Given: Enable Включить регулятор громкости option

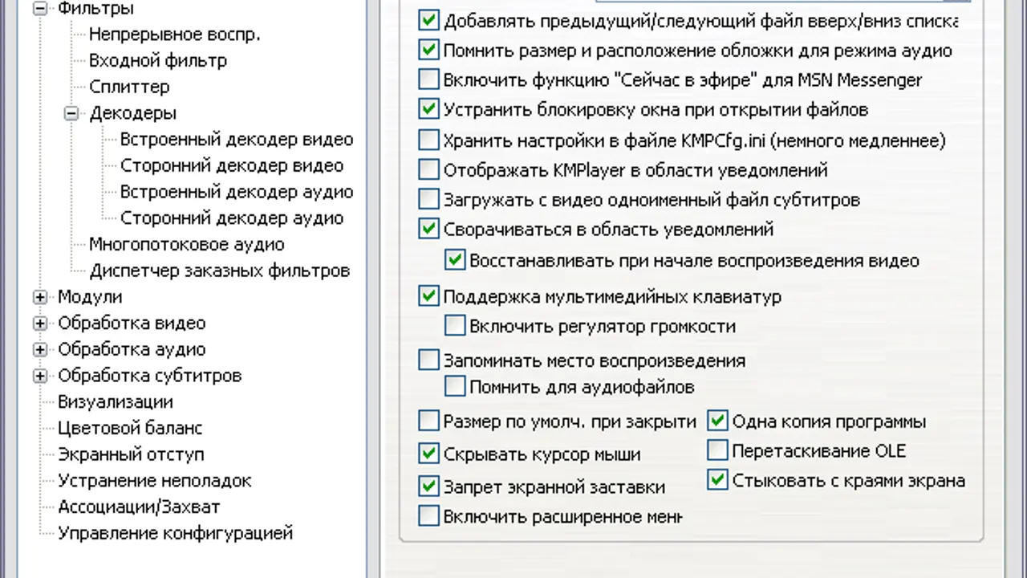Looking at the screenshot, I should click(x=455, y=326).
